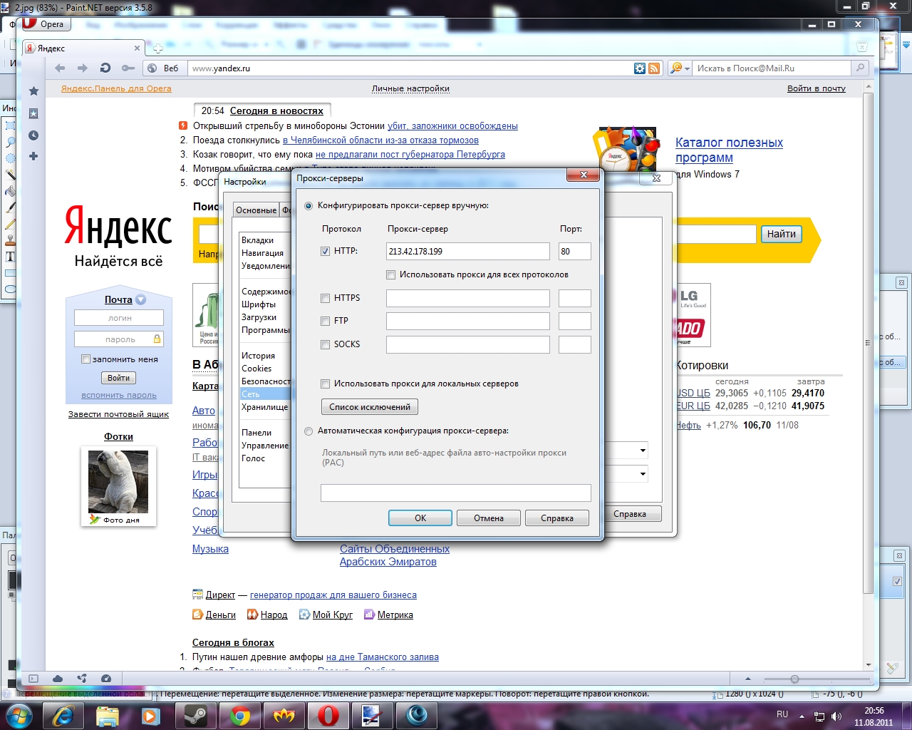
Task: Open Google Chrome from taskbar
Action: pyautogui.click(x=239, y=715)
